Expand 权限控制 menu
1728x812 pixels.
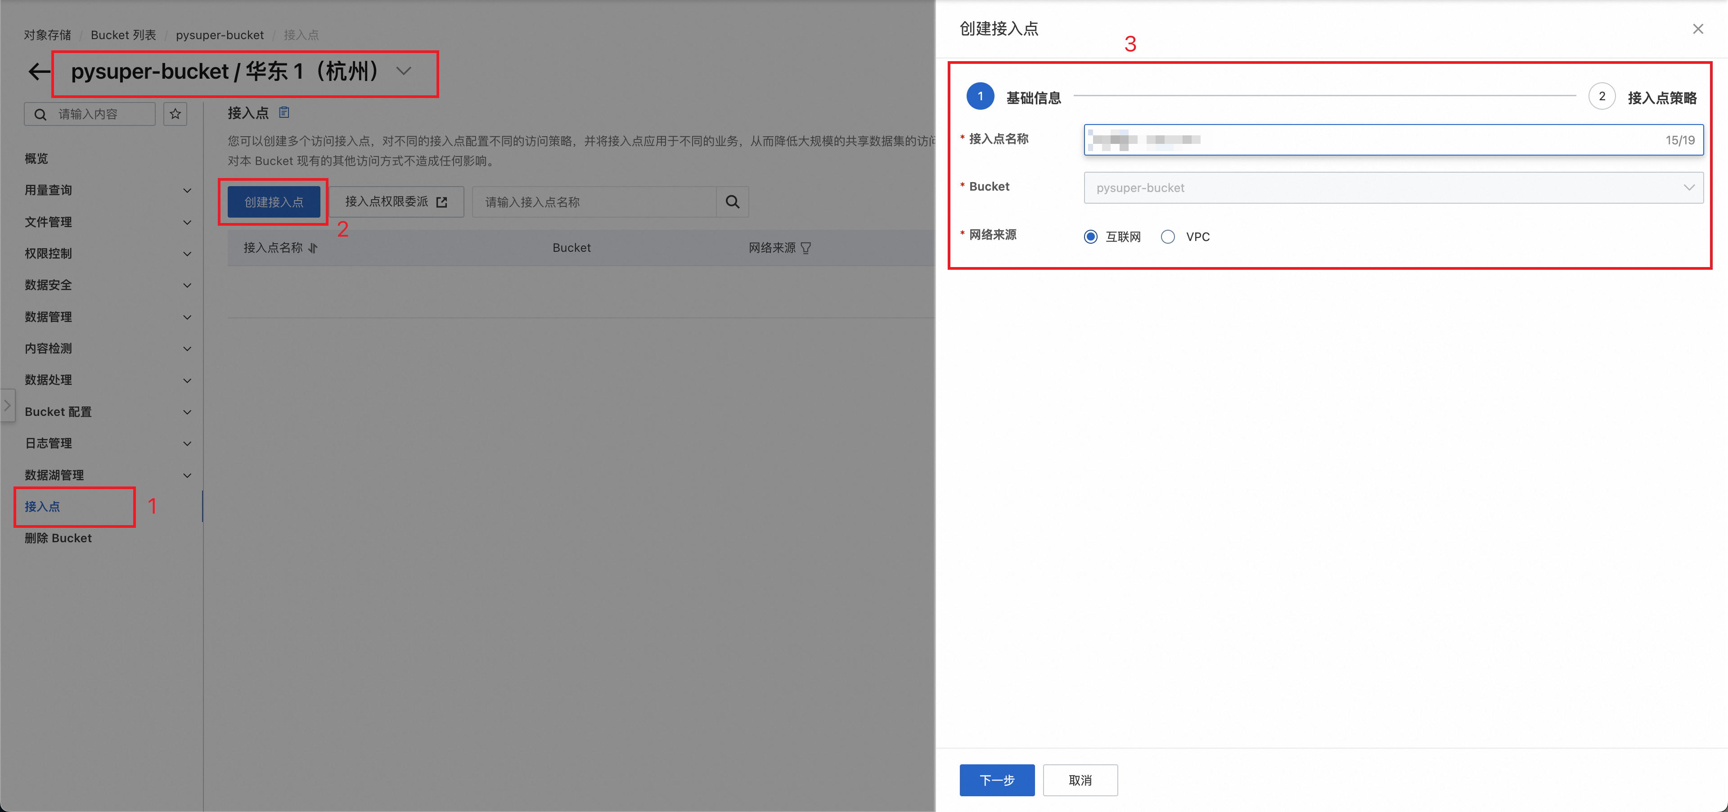108,253
